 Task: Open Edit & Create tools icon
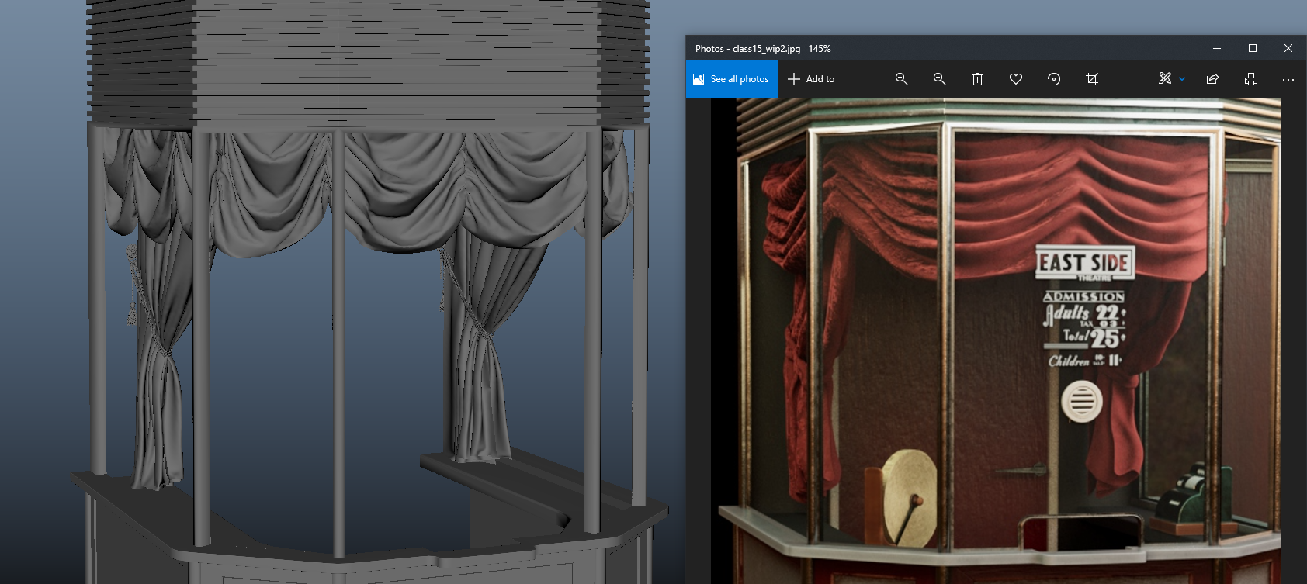(x=1165, y=78)
